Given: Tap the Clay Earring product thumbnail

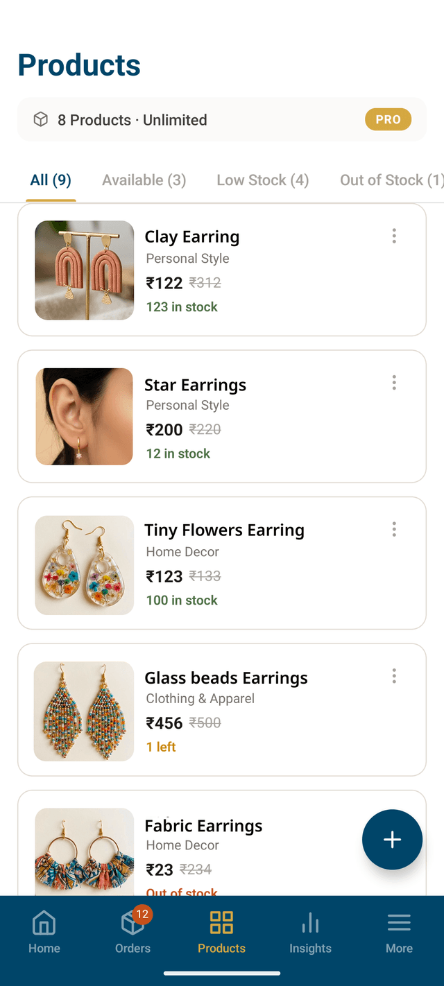Looking at the screenshot, I should [84, 270].
